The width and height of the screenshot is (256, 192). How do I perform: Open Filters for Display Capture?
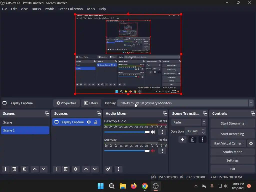pyautogui.click(x=91, y=103)
